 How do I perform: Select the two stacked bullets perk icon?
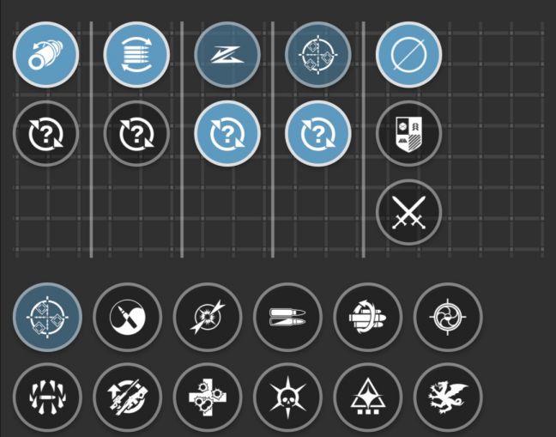click(x=287, y=317)
